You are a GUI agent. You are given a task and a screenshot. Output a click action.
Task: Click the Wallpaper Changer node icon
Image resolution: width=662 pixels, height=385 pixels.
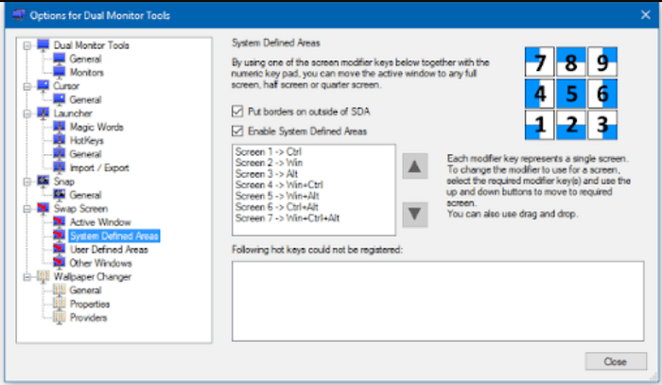(44, 276)
